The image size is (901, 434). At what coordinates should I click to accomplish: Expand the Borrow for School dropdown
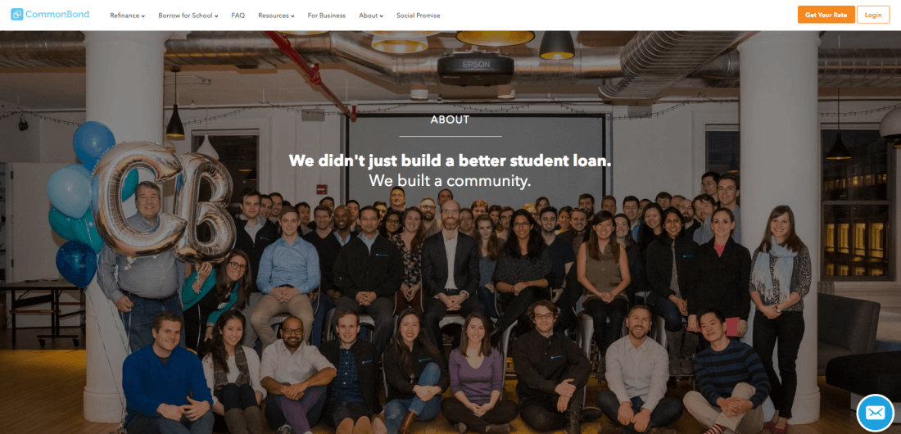click(x=188, y=16)
